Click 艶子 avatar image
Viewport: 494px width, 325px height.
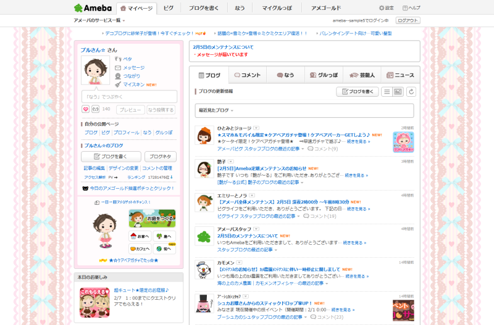204,168
